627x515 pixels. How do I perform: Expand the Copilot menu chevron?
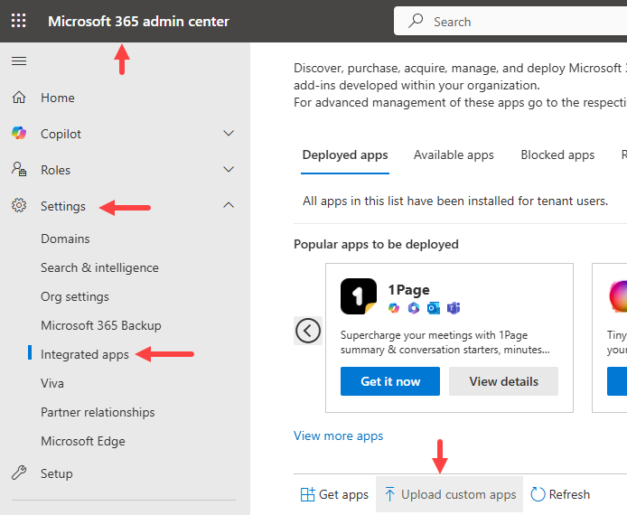[229, 133]
